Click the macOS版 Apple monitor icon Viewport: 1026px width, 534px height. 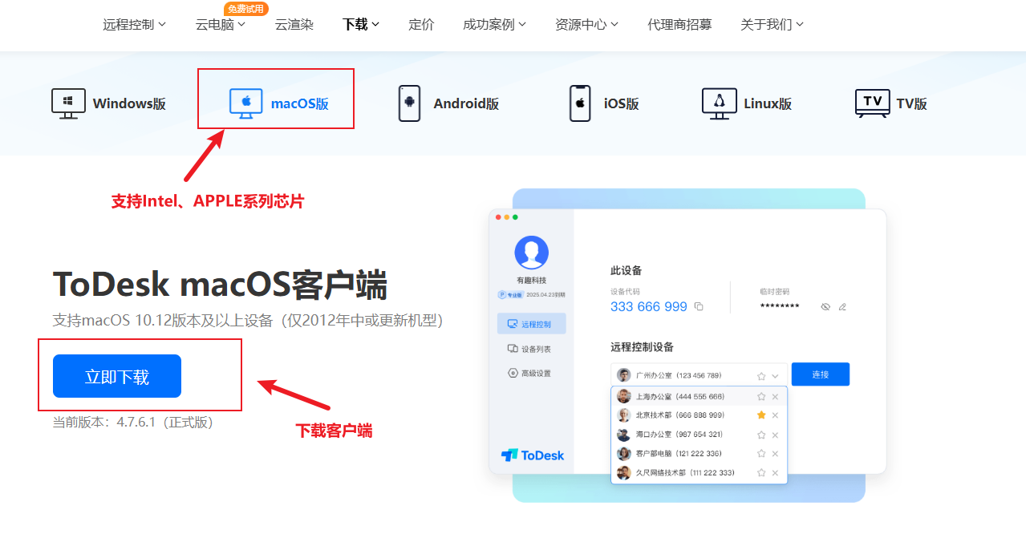point(245,103)
